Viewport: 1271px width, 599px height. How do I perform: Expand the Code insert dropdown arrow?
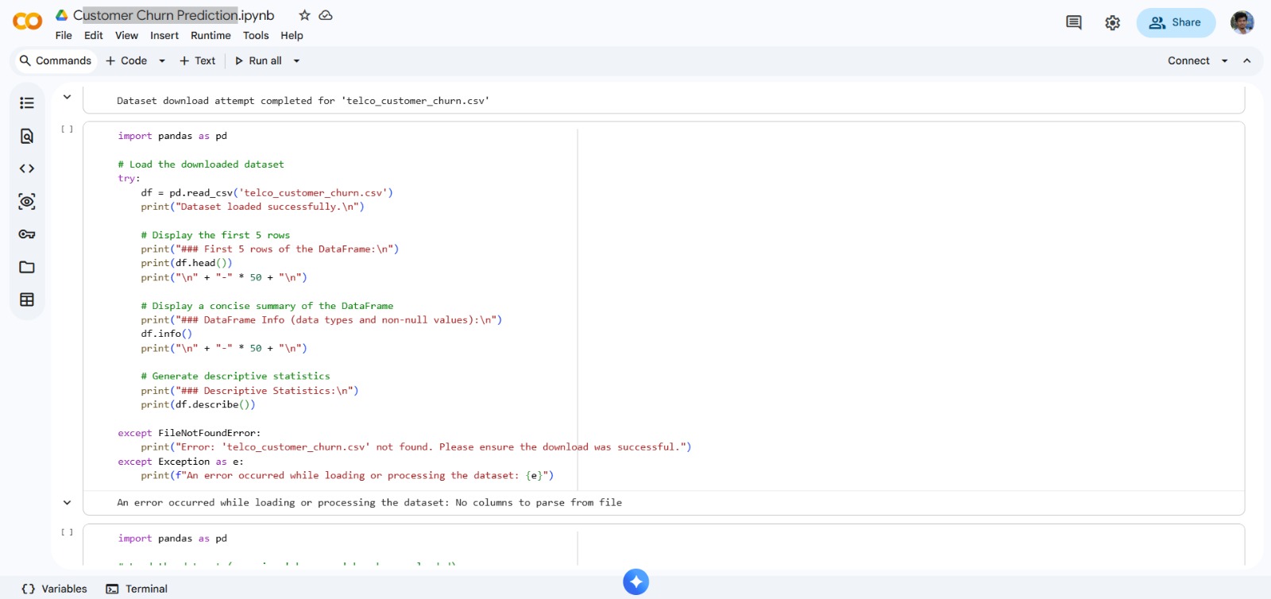tap(162, 61)
